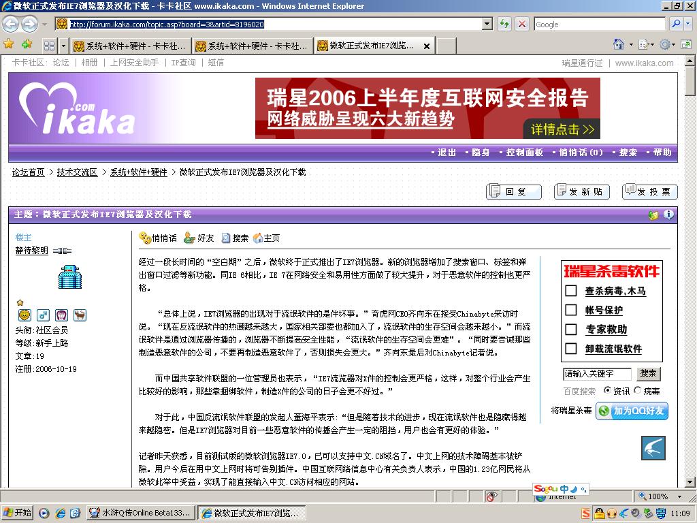Image resolution: width=697 pixels, height=523 pixels.
Task: Open the tab list dropdown arrow
Action: (63, 46)
